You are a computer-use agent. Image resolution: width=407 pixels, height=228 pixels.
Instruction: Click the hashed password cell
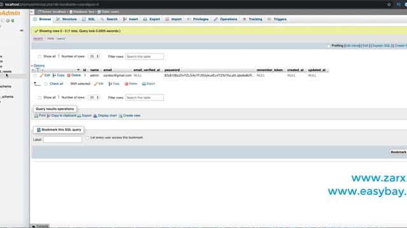[209, 75]
